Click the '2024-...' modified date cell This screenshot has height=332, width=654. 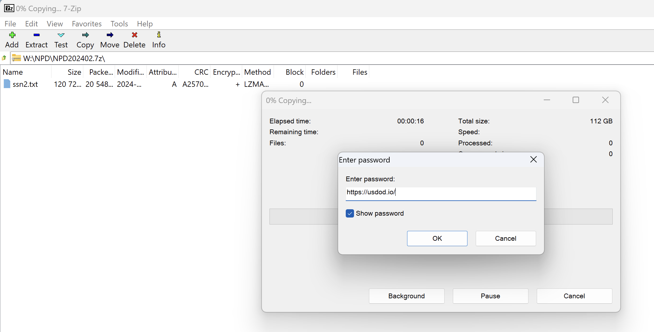coord(129,84)
